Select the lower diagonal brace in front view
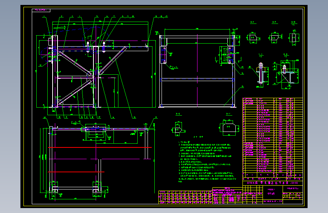 coord(75,92)
